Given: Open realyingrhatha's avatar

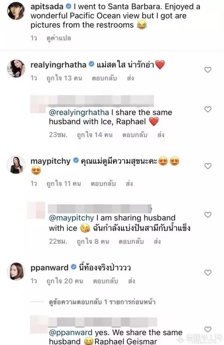Looking at the screenshot, I should click(16, 68).
